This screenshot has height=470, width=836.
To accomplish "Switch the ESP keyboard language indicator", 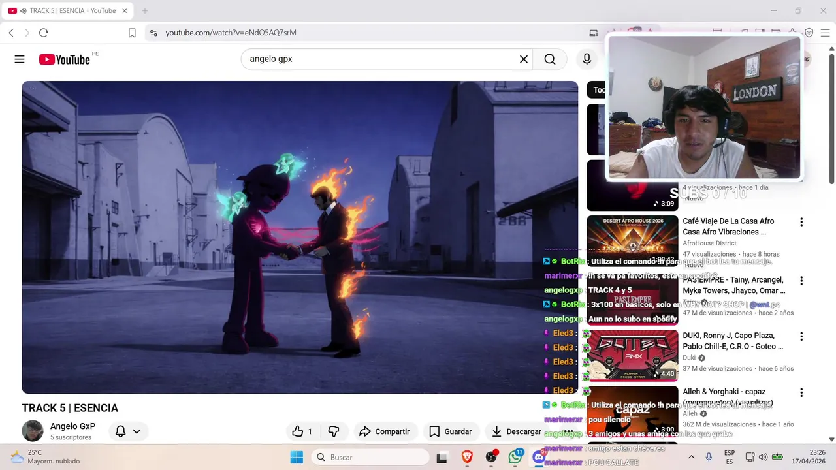I will (x=730, y=457).
